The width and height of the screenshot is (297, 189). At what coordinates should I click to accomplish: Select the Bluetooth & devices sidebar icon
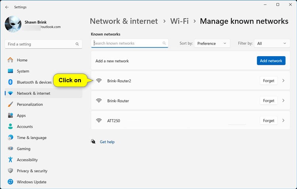pyautogui.click(x=10, y=82)
